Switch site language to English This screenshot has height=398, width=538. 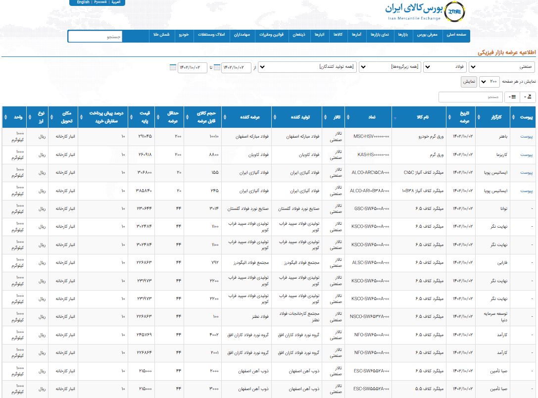pos(83,2)
